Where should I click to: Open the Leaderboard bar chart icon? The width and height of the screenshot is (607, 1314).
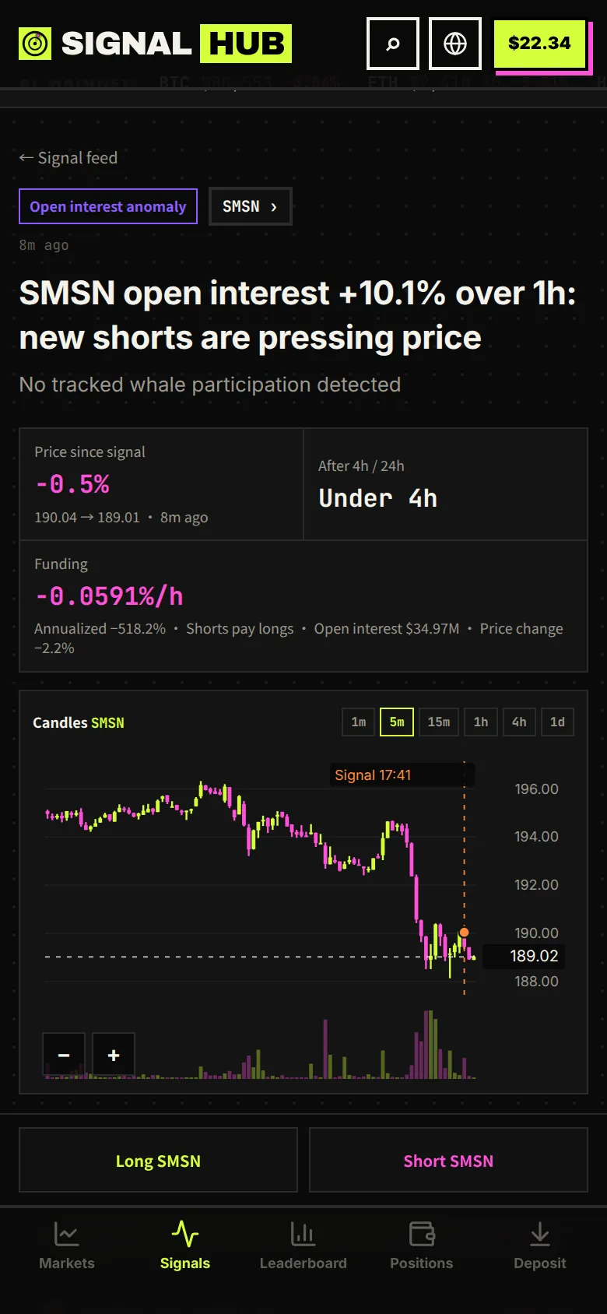(x=303, y=1234)
